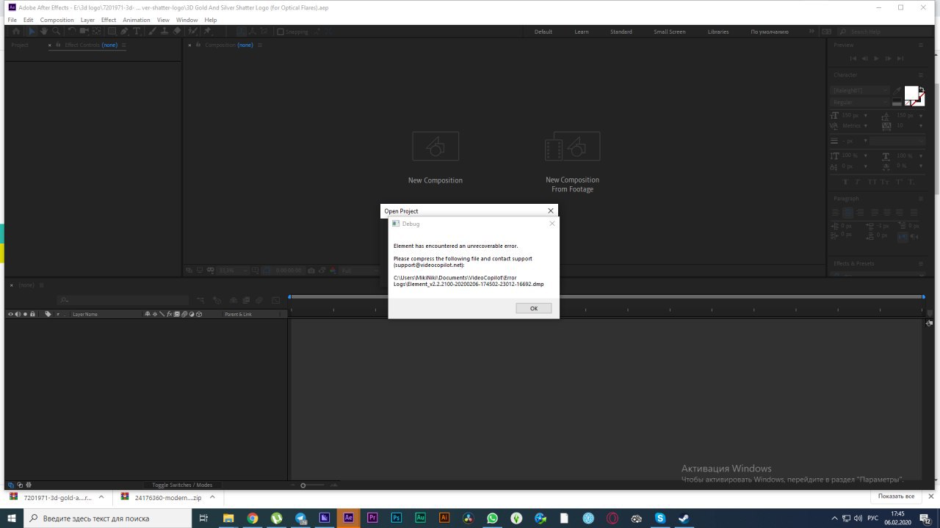The height and width of the screenshot is (528, 940).
Task: Open the Character panel menu
Action: coord(921,75)
